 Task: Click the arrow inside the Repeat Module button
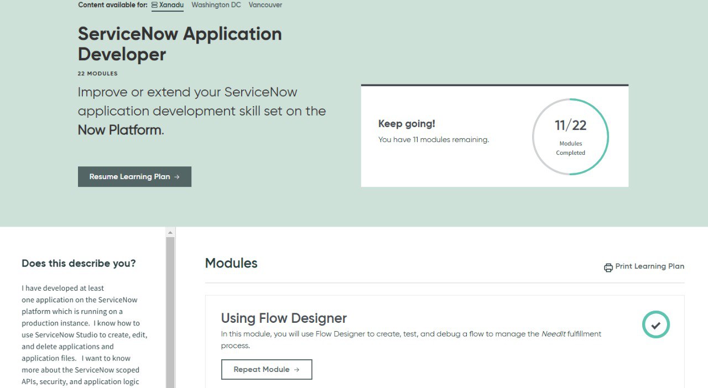coord(297,370)
